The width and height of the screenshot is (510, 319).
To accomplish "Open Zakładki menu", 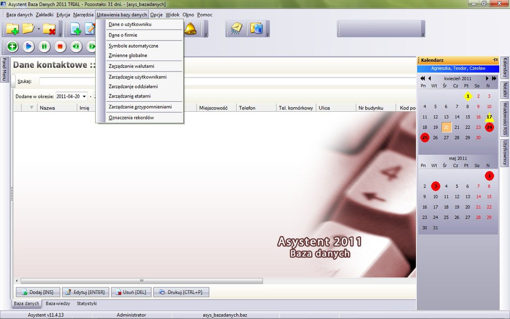I will pyautogui.click(x=44, y=15).
